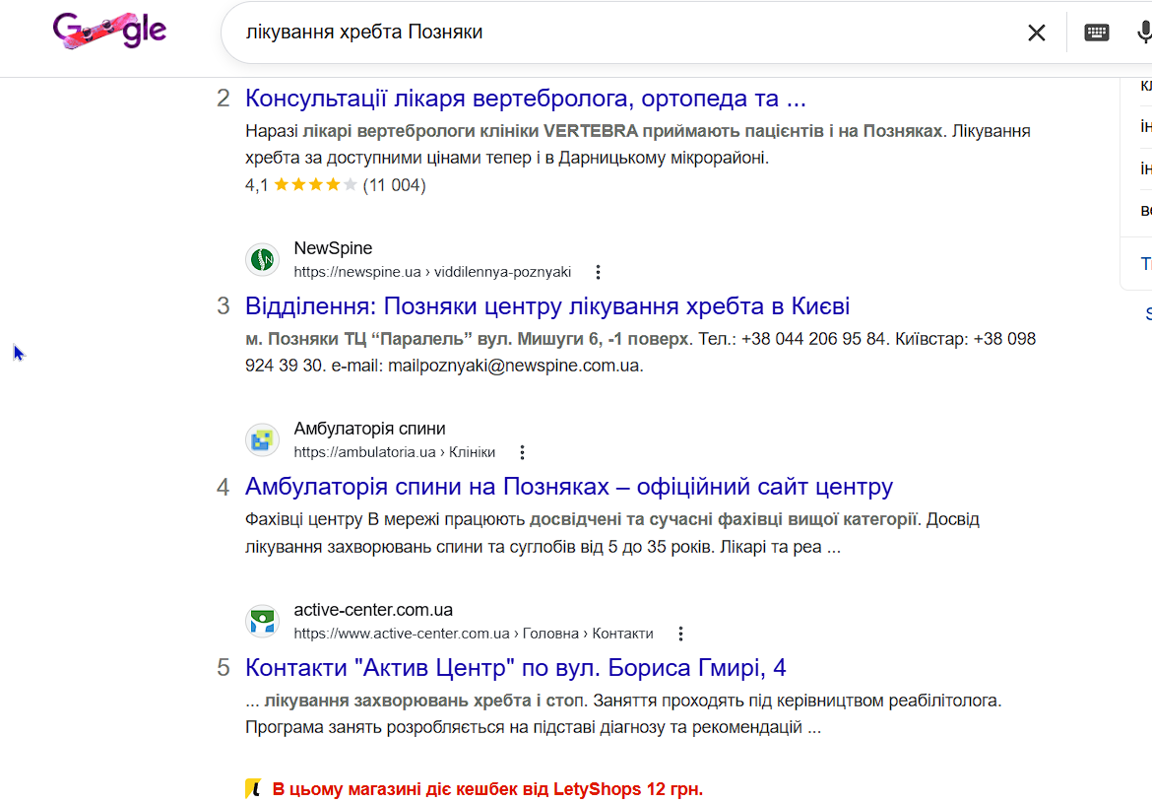The height and width of the screenshot is (803, 1152).
Task: Start voice search with the microphone icon
Action: coord(1144,33)
